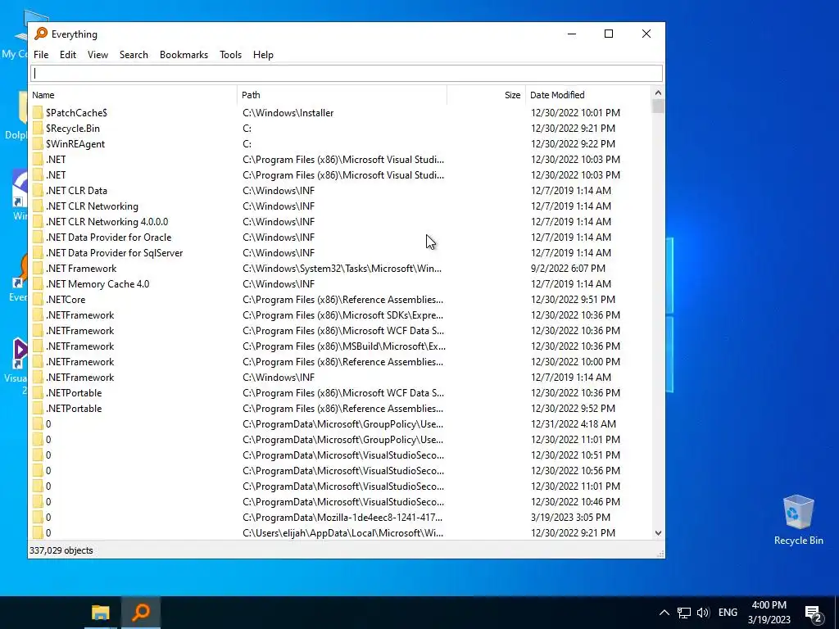This screenshot has width=839, height=629.
Task: Click the vertical scrollbar thumb
Action: click(658, 106)
